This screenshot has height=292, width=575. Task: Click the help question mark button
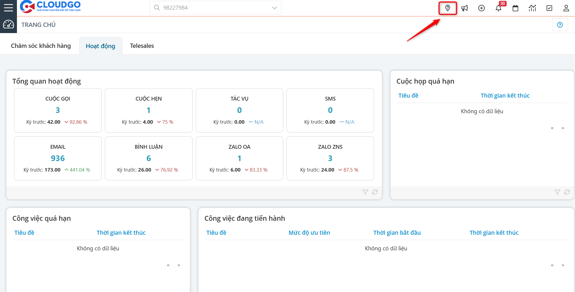click(560, 25)
